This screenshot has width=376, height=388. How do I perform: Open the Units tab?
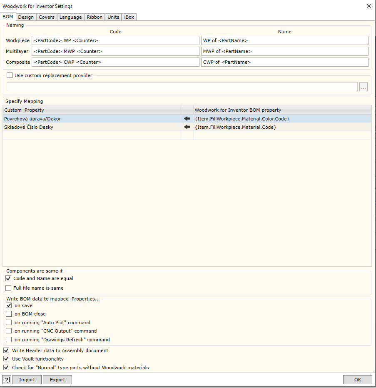coord(113,17)
